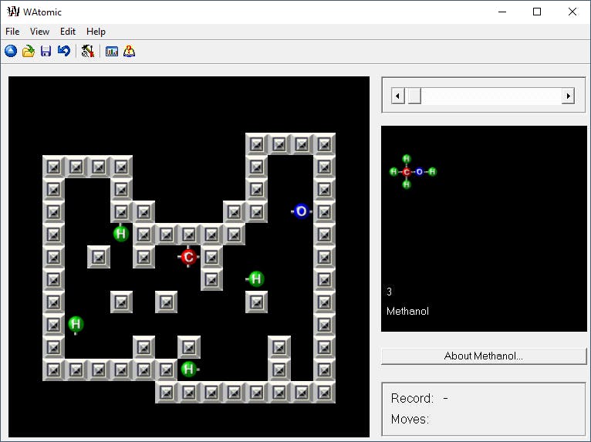This screenshot has height=442, width=591.
Task: Click the blue new game toolbar icon
Action: click(11, 51)
